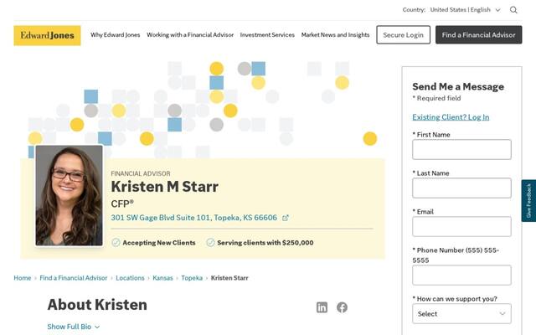The width and height of the screenshot is (536, 335).
Task: Expand Show Full Bio
Action: [74, 327]
